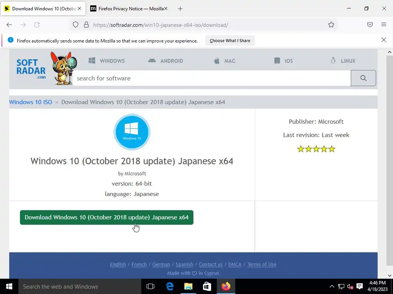The width and height of the screenshot is (393, 294).
Task: Open the DMCA link
Action: (235, 264)
